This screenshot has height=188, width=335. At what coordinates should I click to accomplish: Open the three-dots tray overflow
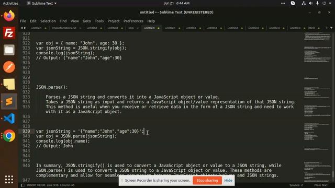[283, 3]
